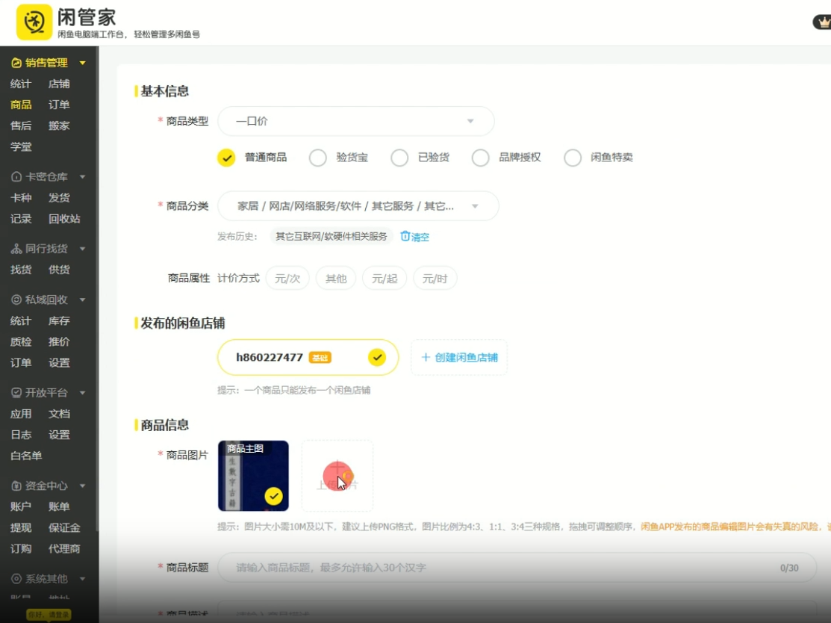Select the 闲鱼特卖 radio option
831x623 pixels.
click(x=573, y=158)
